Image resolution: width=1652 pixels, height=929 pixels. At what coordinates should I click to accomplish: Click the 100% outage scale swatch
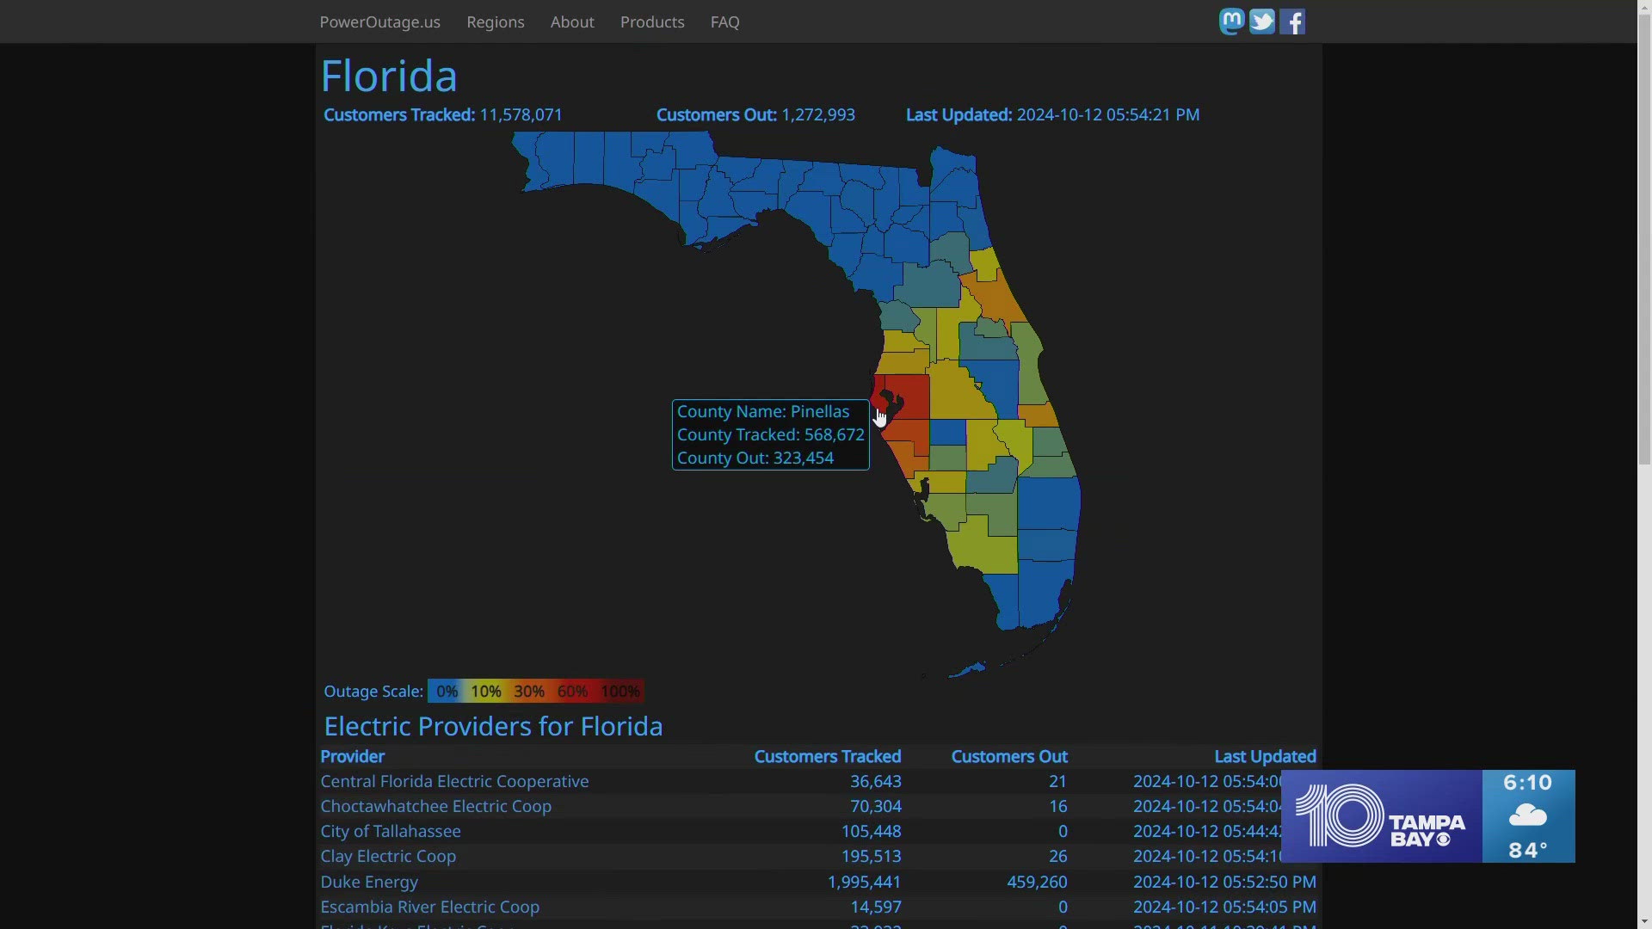(620, 691)
